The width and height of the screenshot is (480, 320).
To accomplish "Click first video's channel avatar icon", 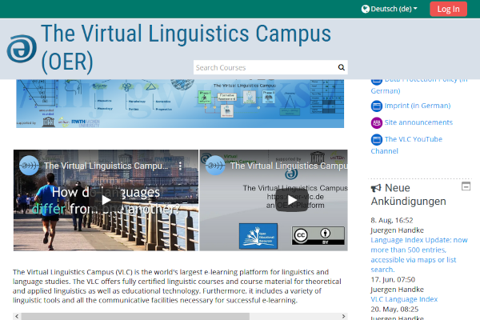I will pyautogui.click(x=30, y=166).
